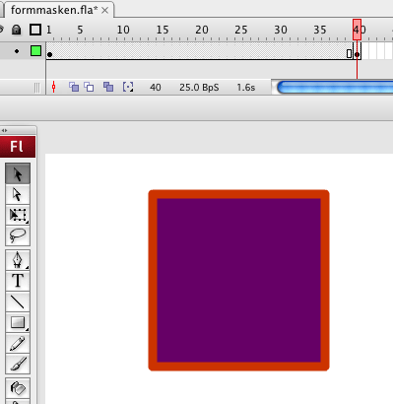Choose the Free Transform tool
The width and height of the screenshot is (393, 404).
pyautogui.click(x=18, y=215)
